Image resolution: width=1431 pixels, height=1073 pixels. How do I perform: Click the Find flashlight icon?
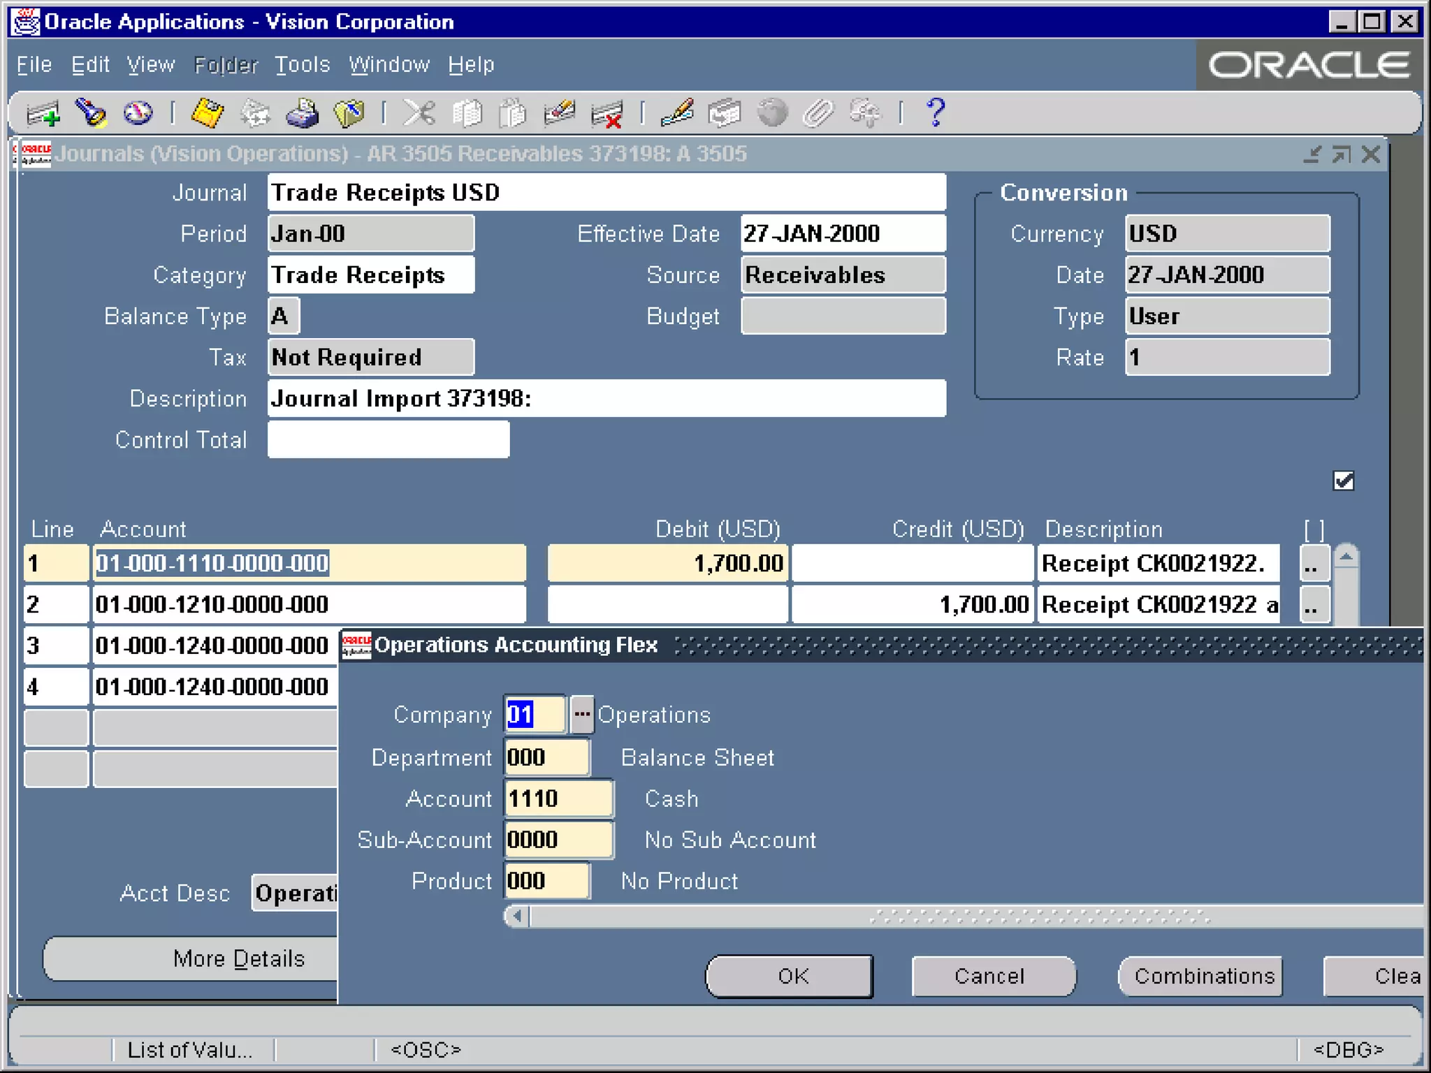tap(91, 113)
